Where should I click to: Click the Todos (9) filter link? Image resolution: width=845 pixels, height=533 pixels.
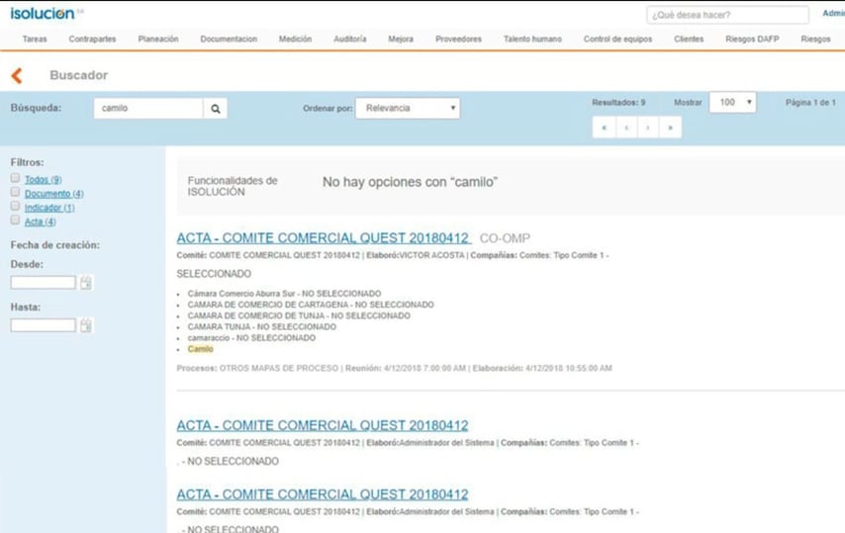coord(44,179)
